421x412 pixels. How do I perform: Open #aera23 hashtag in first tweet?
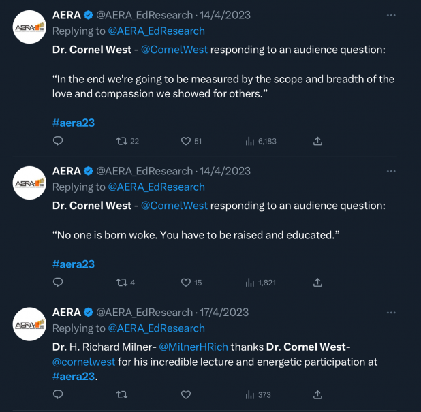coord(74,123)
